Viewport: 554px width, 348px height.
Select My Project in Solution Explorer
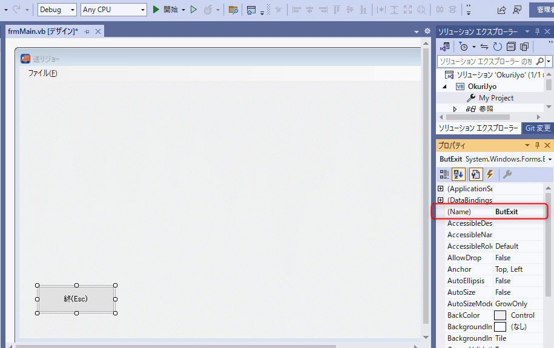pyautogui.click(x=496, y=98)
